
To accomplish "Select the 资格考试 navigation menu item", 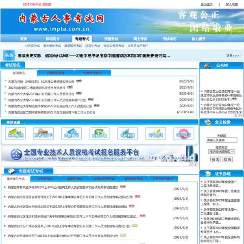I will 111,39.
